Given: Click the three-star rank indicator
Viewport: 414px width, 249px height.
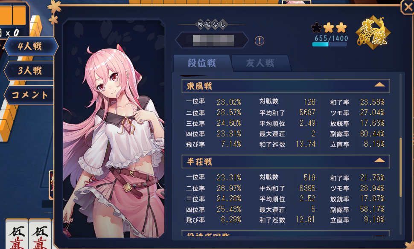Looking at the screenshot, I should tap(329, 27).
